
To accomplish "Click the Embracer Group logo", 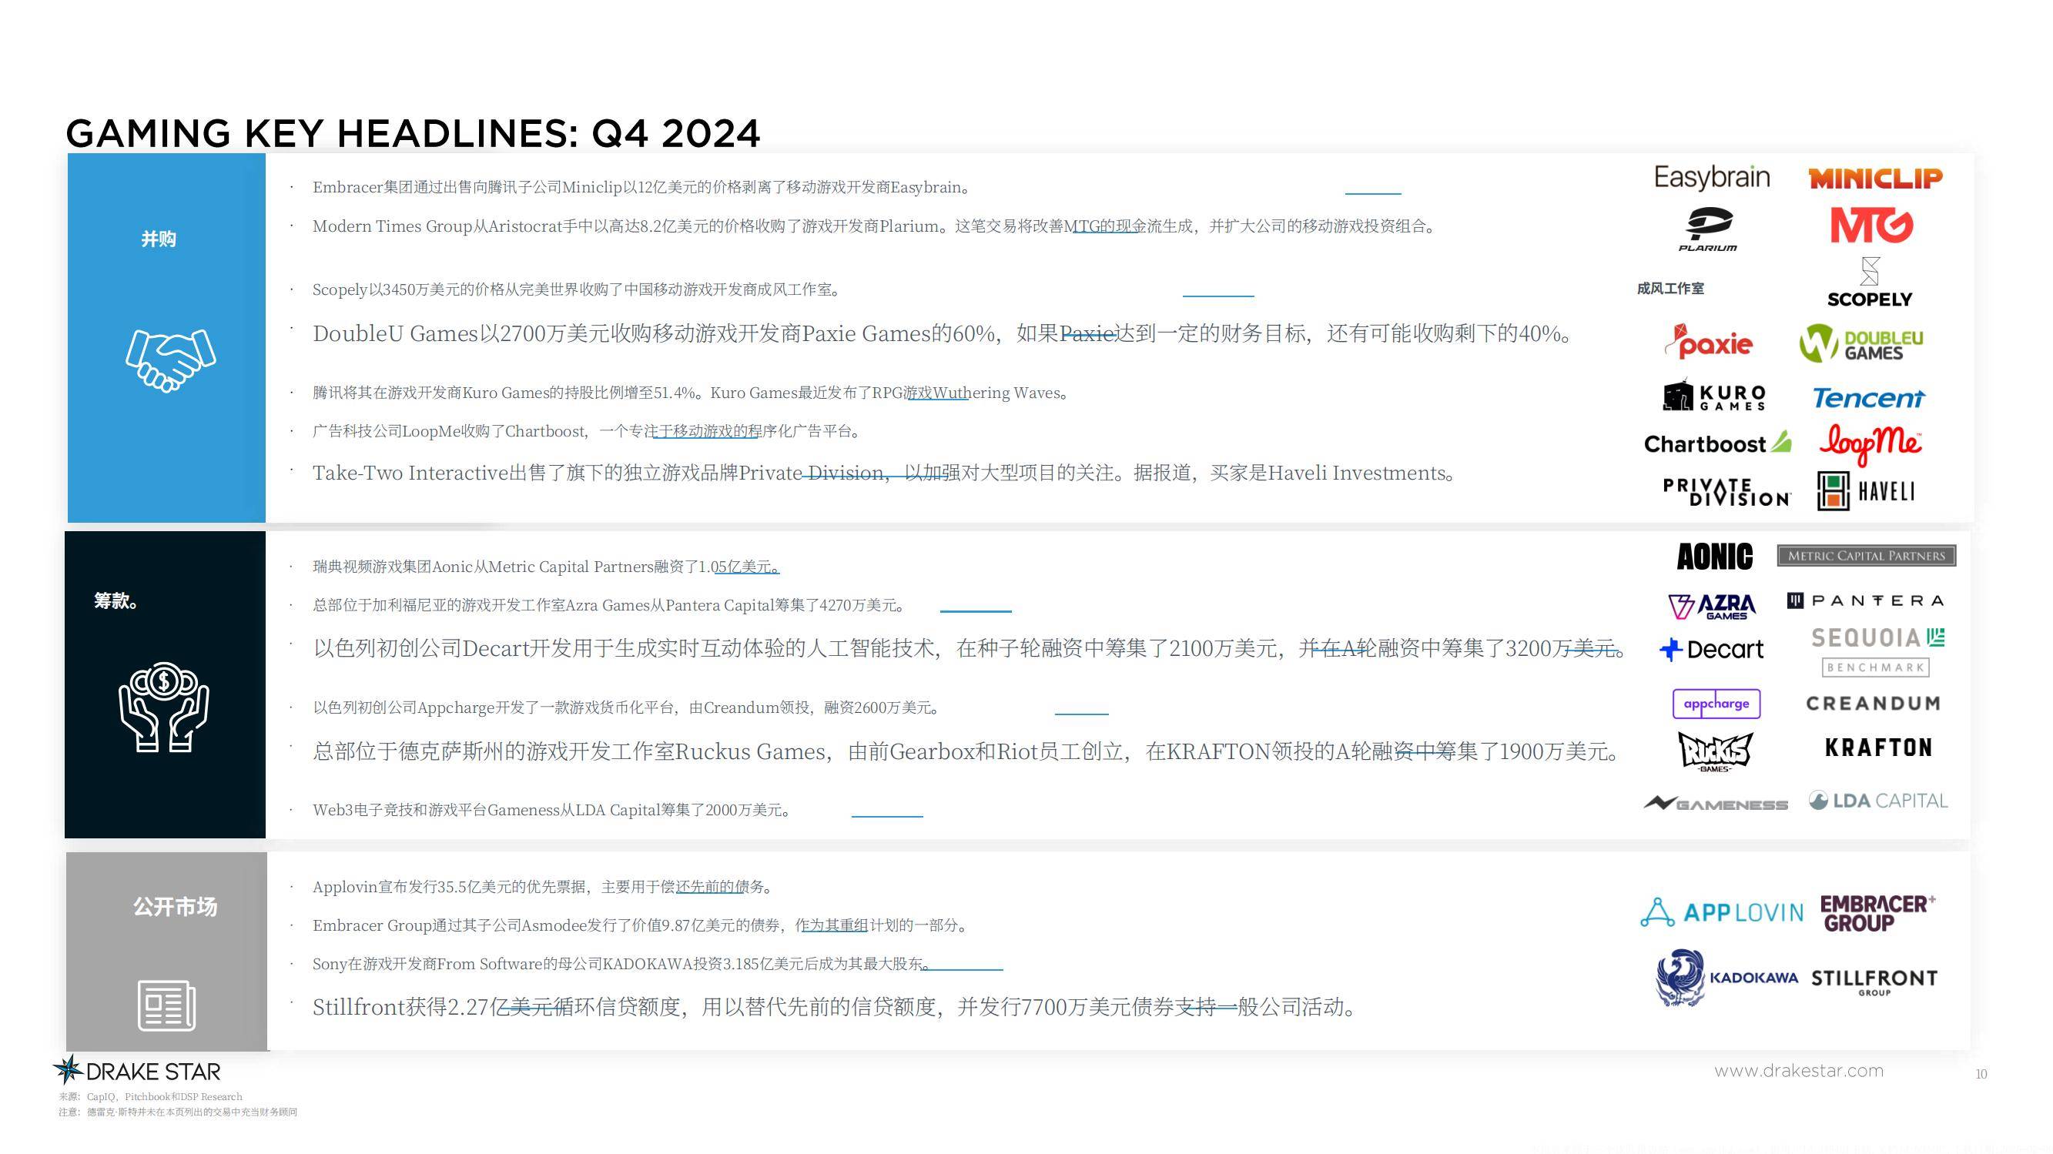I will pyautogui.click(x=1877, y=913).
